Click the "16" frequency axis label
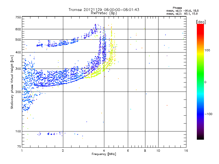 pos(186,151)
